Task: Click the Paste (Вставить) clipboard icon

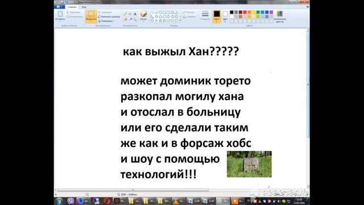Action: coord(60,14)
